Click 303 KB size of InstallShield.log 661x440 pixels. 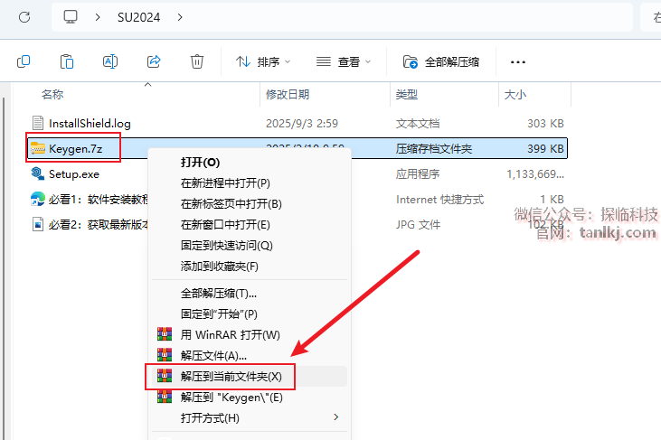545,124
